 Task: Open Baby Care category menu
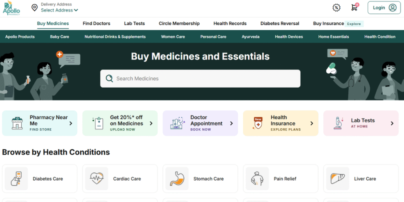click(60, 37)
